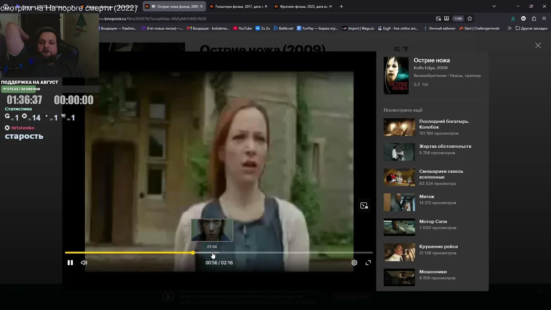Open 'Последний богатырь. Колобок' thumbnail

coord(399,127)
